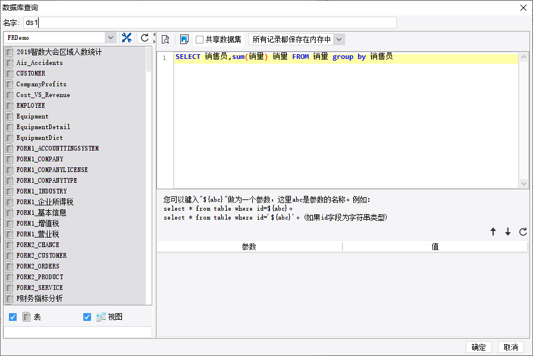Select the FORM1_INDUSTRY table

point(42,191)
